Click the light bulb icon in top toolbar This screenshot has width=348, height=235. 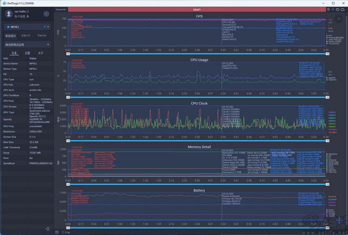pos(333,9)
